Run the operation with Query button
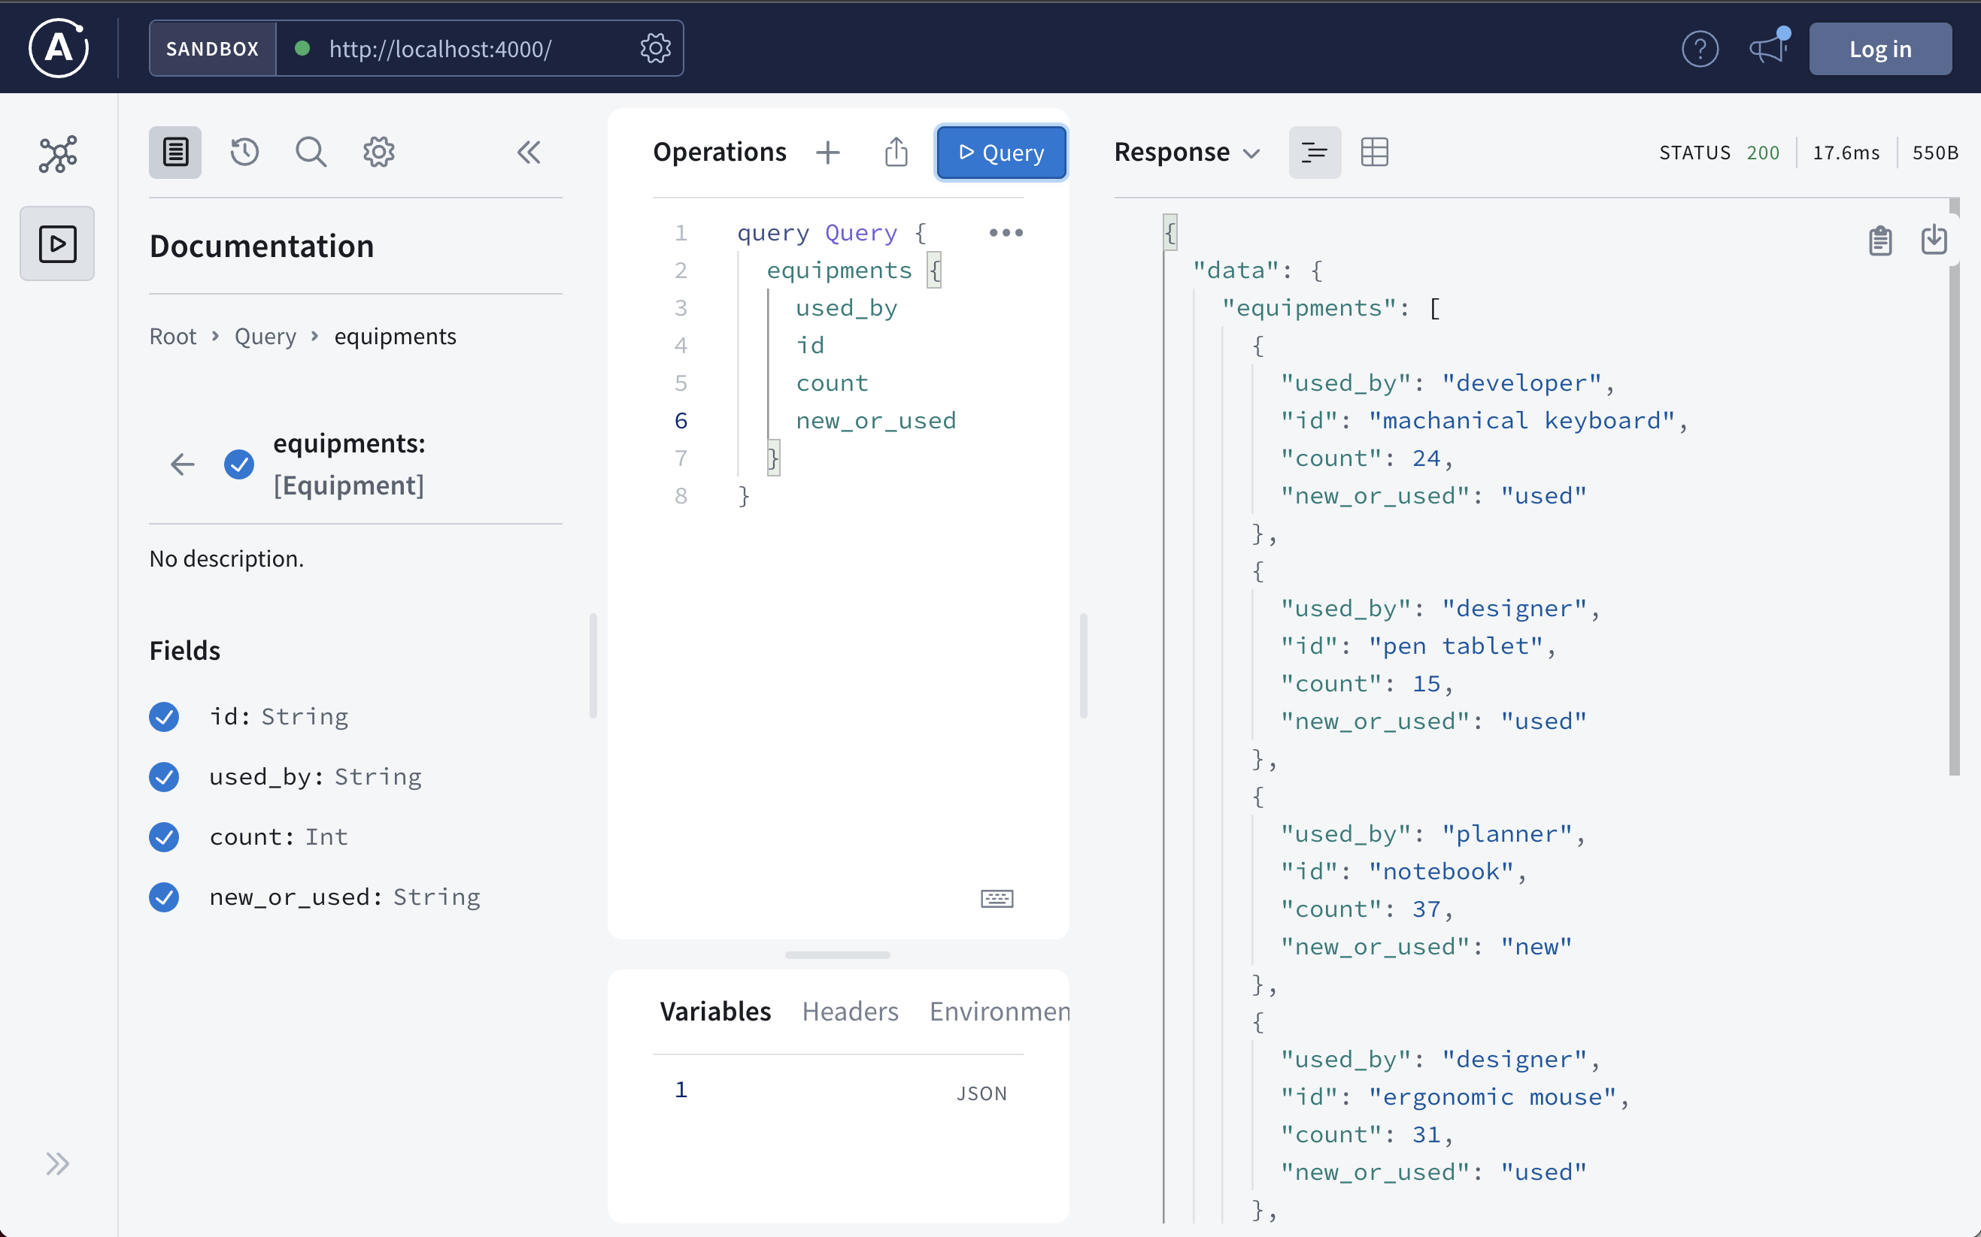The width and height of the screenshot is (1981, 1237). point(1001,152)
